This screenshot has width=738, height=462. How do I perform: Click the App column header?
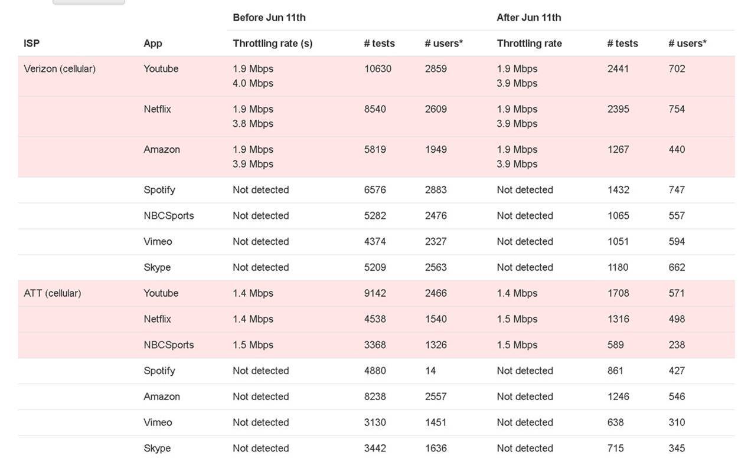pyautogui.click(x=152, y=44)
